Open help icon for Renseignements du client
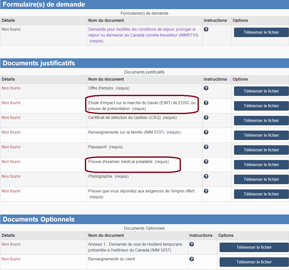Viewport: 289px width, 270px height. [x=192, y=259]
